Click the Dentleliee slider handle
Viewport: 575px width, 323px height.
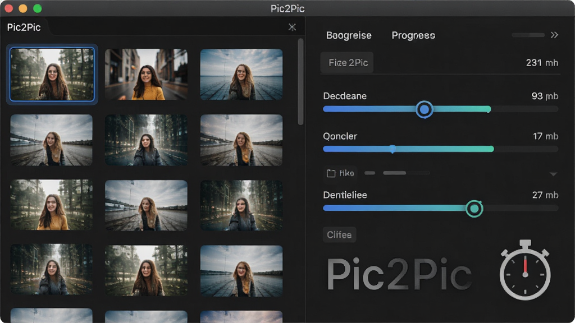point(474,209)
